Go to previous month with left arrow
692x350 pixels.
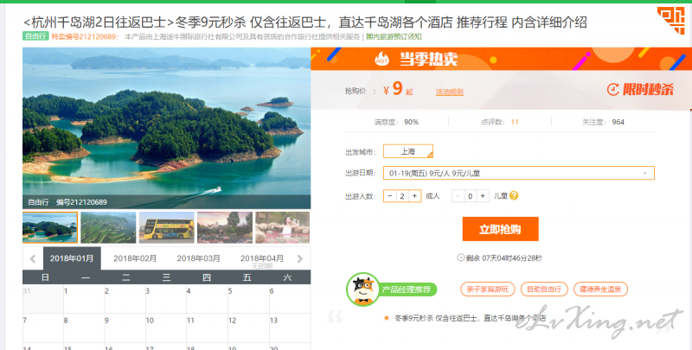pos(33,258)
